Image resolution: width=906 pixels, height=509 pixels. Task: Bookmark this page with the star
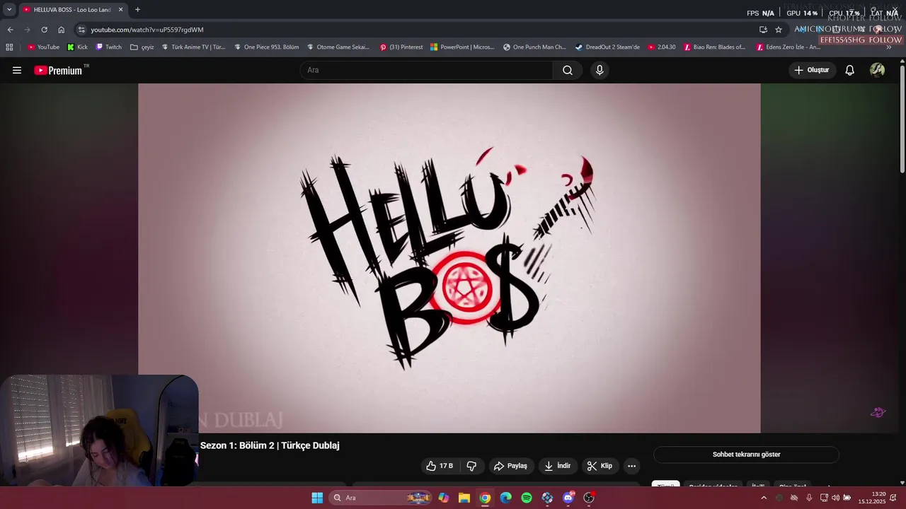click(x=779, y=30)
